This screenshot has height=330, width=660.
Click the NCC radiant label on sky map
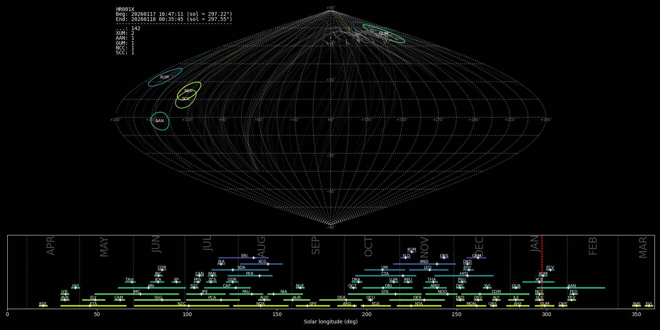pos(188,91)
